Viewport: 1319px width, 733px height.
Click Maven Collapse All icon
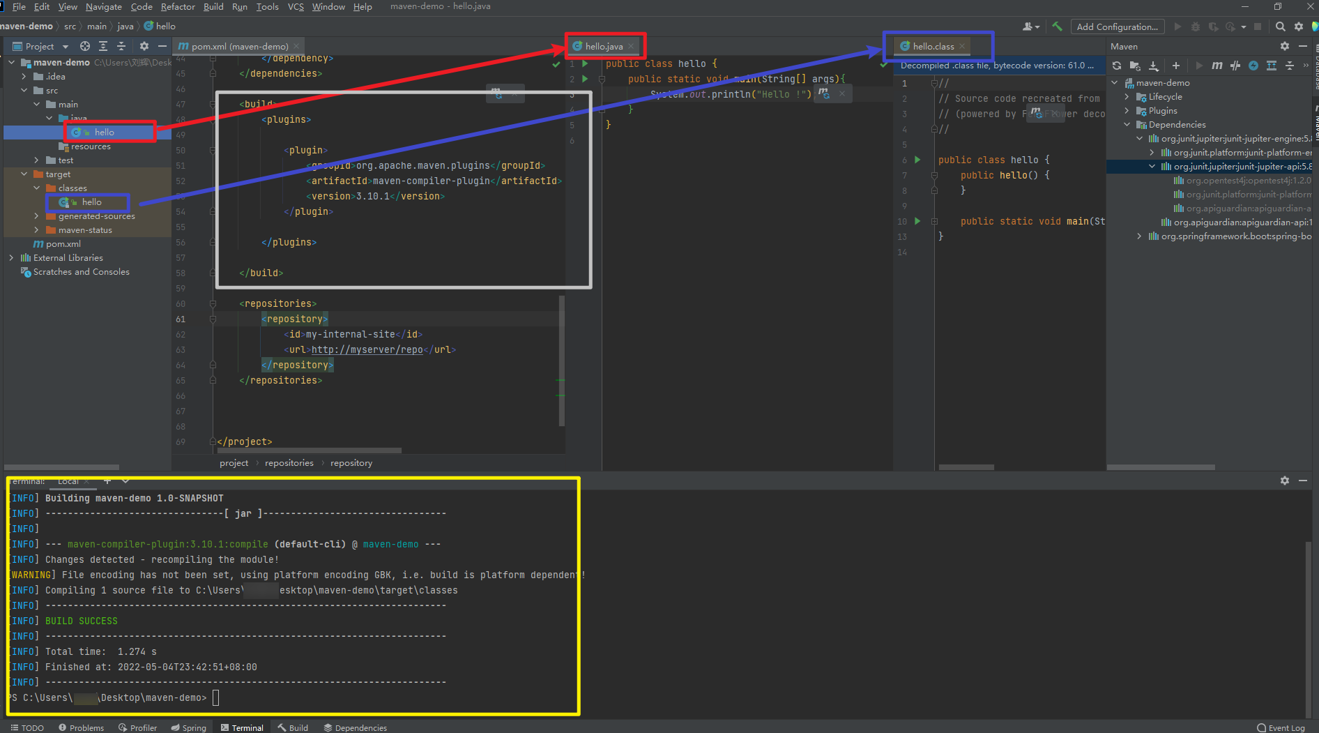click(x=1290, y=66)
